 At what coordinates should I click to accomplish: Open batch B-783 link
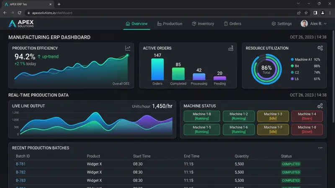coord(21,180)
